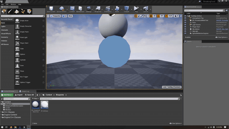Image resolution: width=229 pixels, height=129 pixels.
Task: Toggle grid snapping in viewport toolbar
Action: point(151,16)
